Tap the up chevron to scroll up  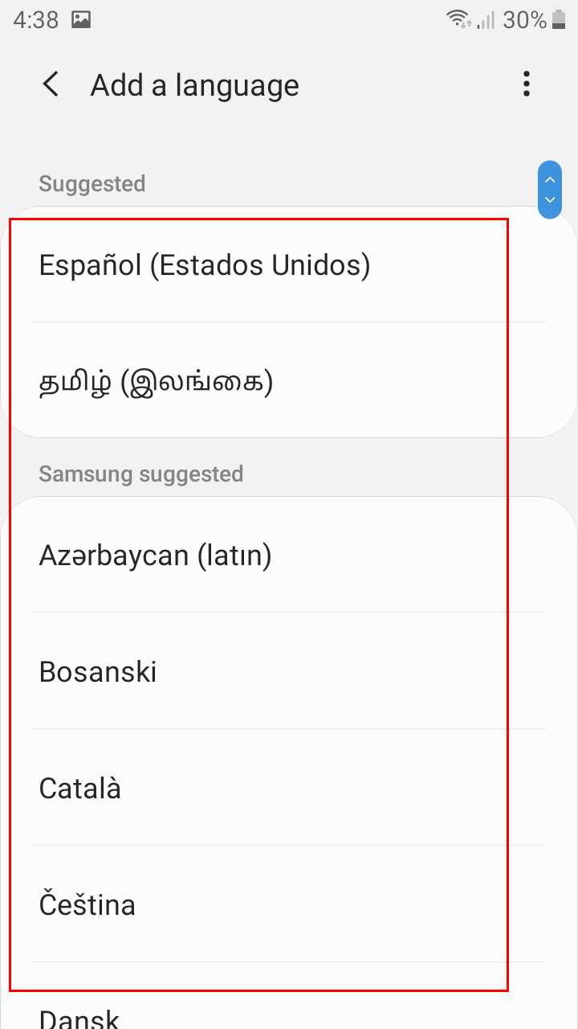(550, 178)
